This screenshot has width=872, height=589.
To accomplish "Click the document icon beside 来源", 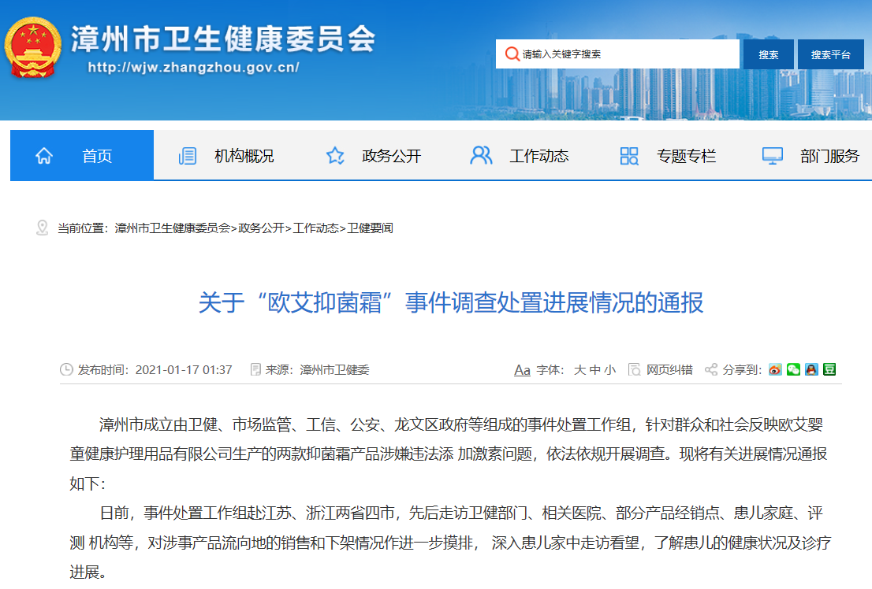I will [x=255, y=369].
